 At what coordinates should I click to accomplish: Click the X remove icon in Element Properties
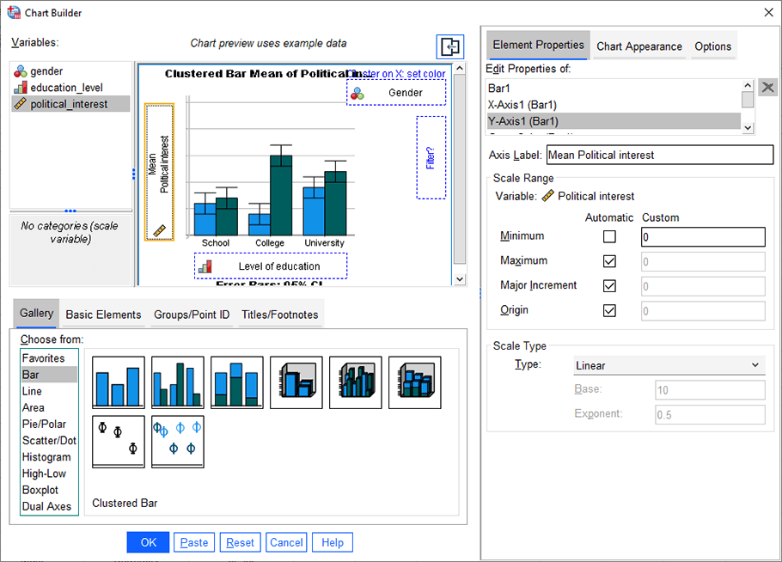point(767,87)
